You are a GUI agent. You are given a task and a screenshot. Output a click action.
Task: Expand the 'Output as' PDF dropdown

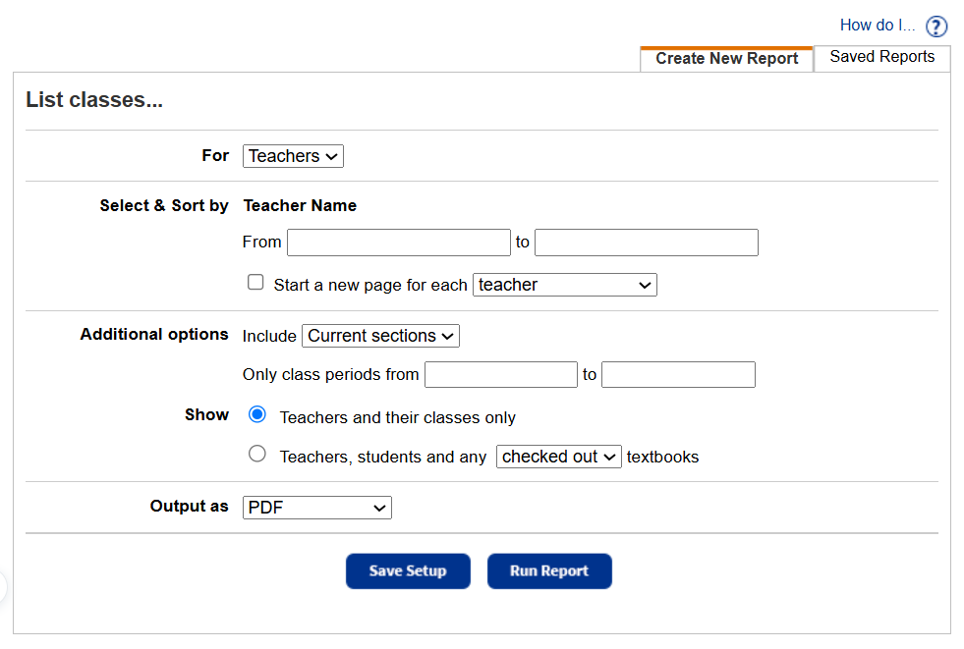(317, 508)
